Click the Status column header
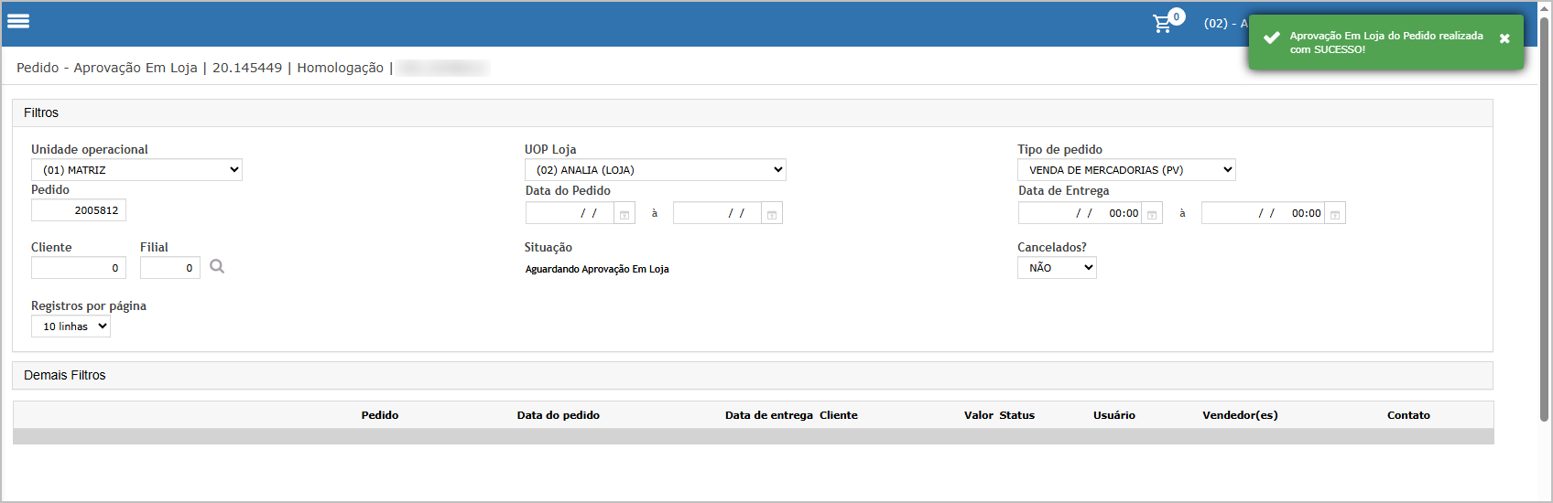1553x503 pixels. click(1016, 415)
